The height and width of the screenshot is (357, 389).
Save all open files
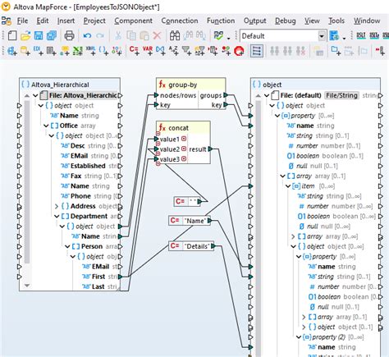[52, 36]
